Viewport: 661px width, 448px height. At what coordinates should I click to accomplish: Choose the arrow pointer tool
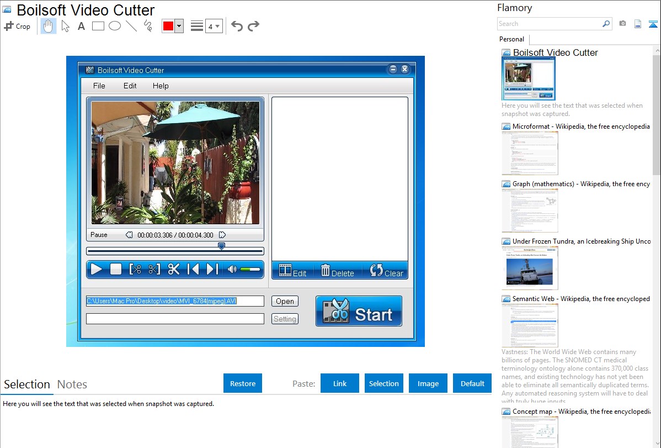(x=65, y=26)
